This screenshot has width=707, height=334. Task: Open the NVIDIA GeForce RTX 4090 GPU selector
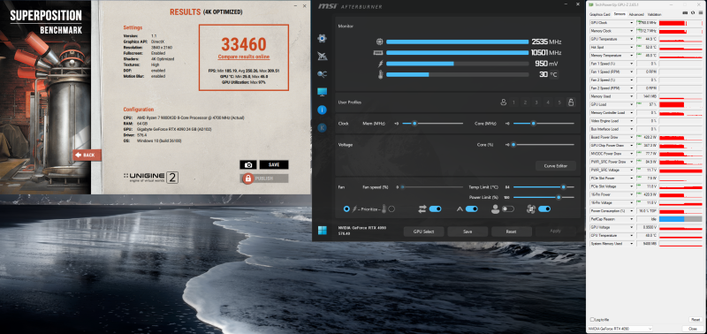click(x=620, y=329)
